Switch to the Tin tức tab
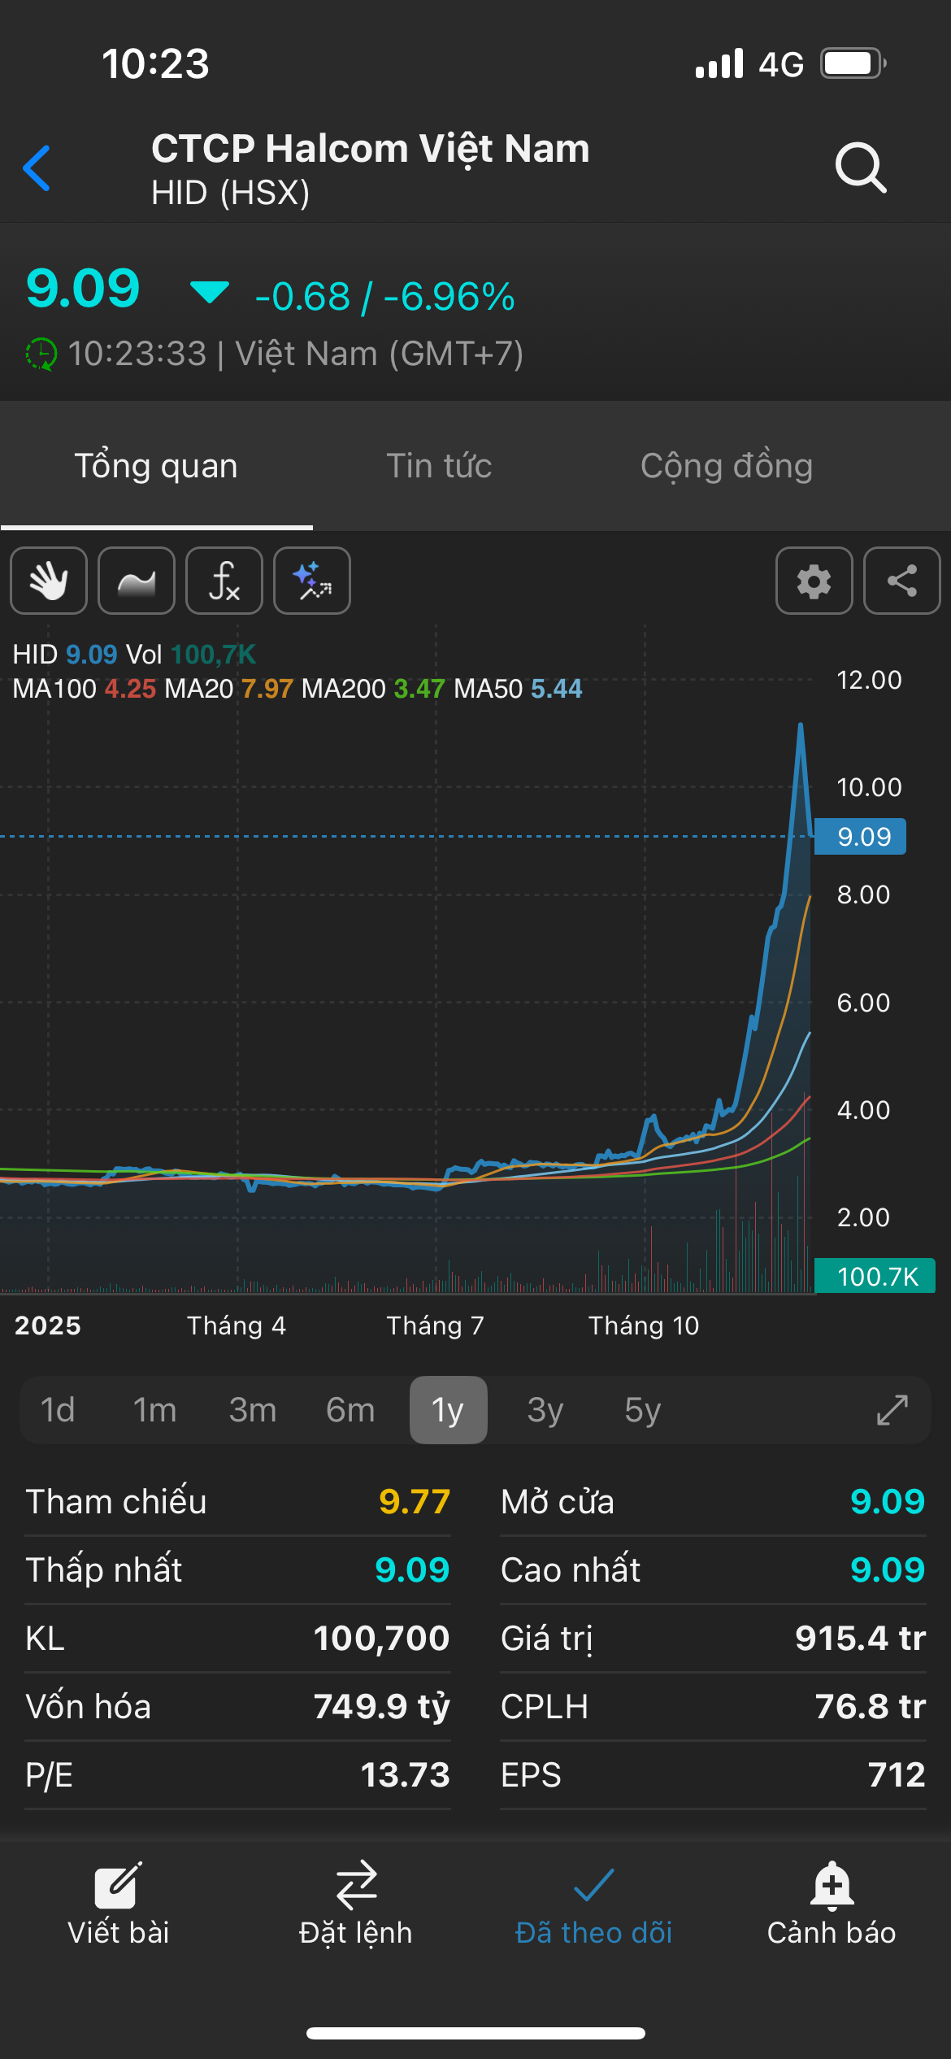The width and height of the screenshot is (951, 2059). pos(439,466)
